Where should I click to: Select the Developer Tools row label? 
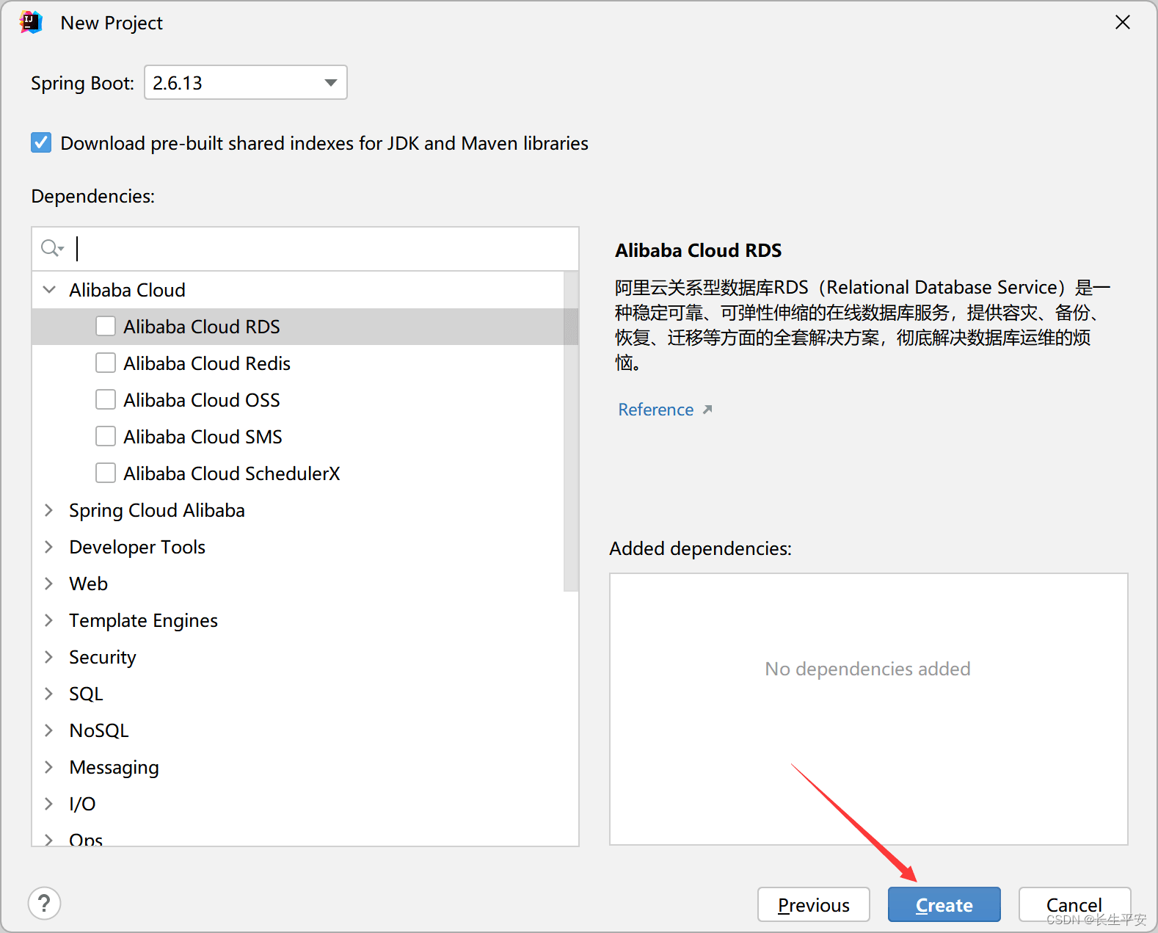(137, 547)
